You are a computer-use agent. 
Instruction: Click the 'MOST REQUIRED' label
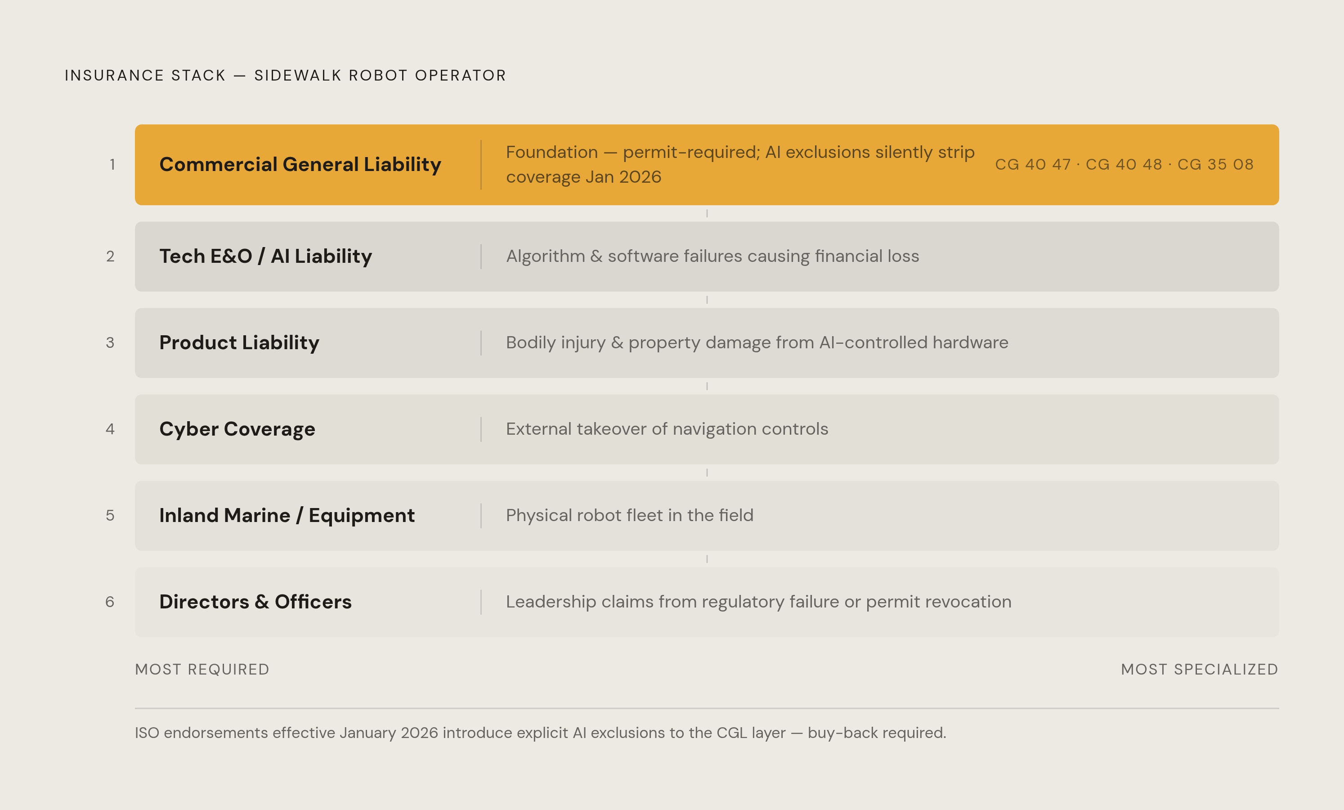(x=202, y=669)
